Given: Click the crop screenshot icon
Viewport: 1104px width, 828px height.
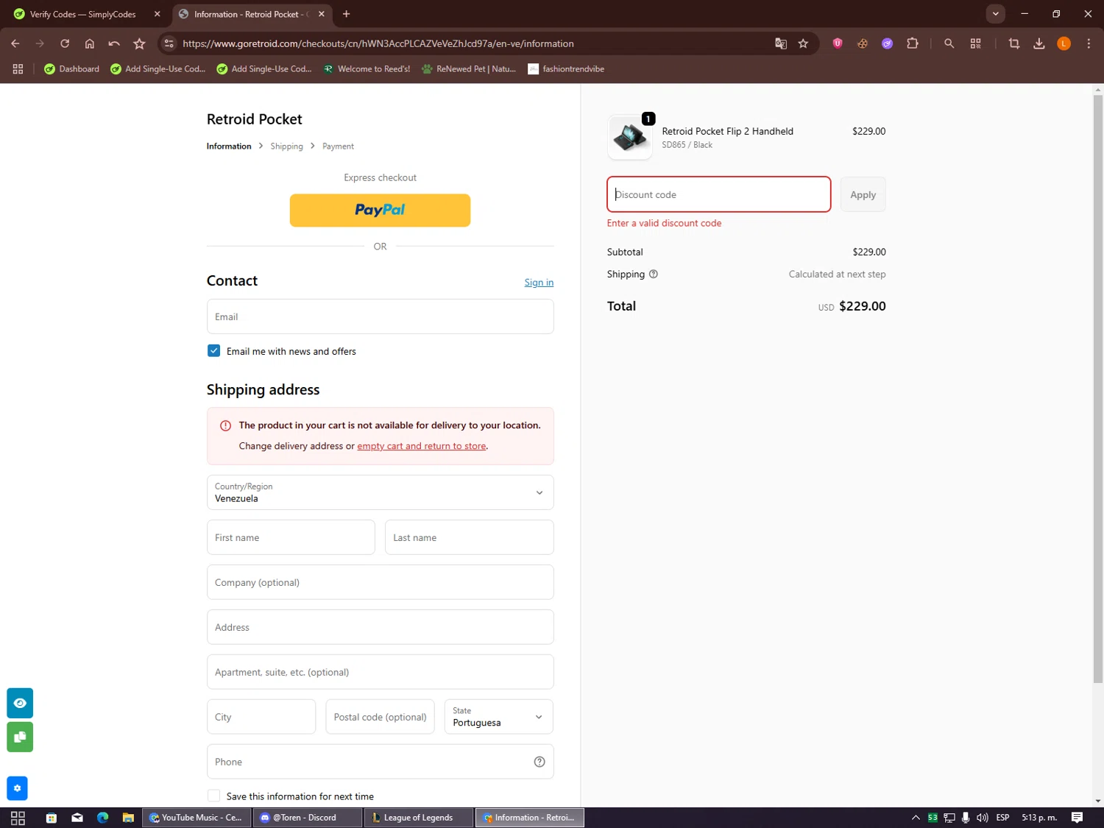Looking at the screenshot, I should [1014, 43].
